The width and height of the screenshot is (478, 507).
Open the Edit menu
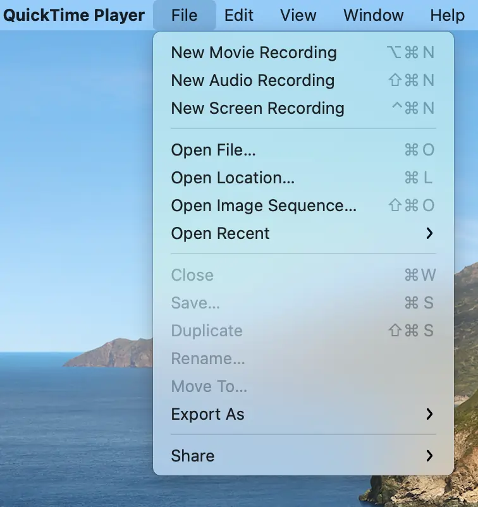coord(238,15)
